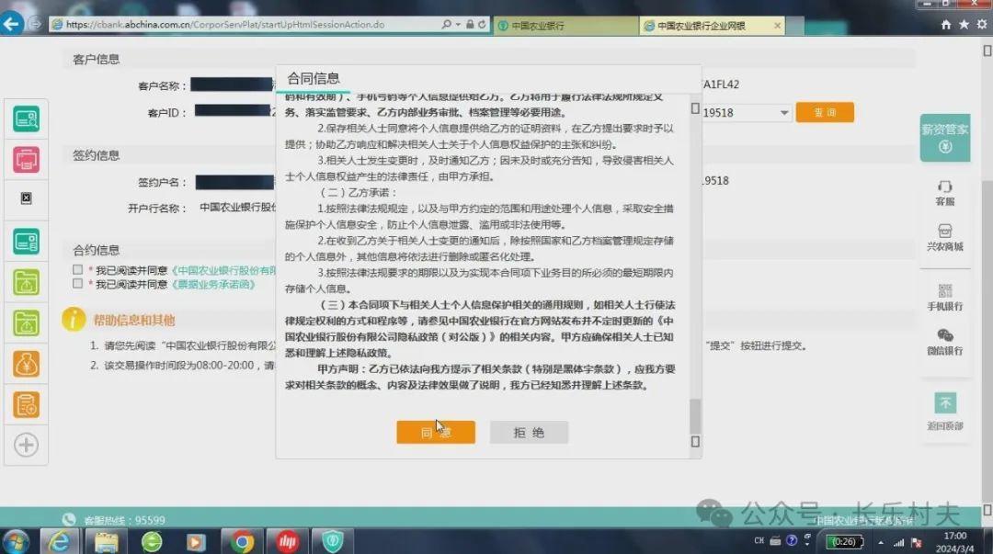Screen dimensions: 993x554
Task: Open the shield security taskbar icon
Action: [x=333, y=541]
